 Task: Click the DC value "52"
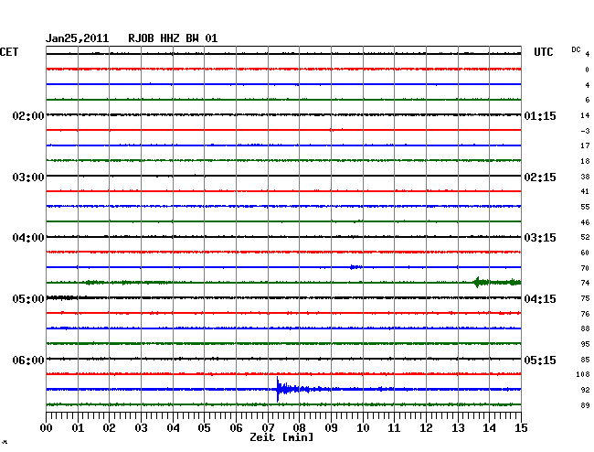(x=585, y=237)
